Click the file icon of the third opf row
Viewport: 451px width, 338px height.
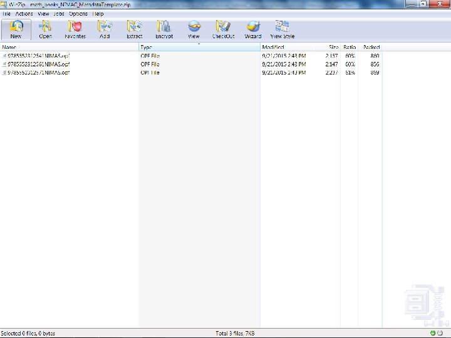tap(4, 73)
